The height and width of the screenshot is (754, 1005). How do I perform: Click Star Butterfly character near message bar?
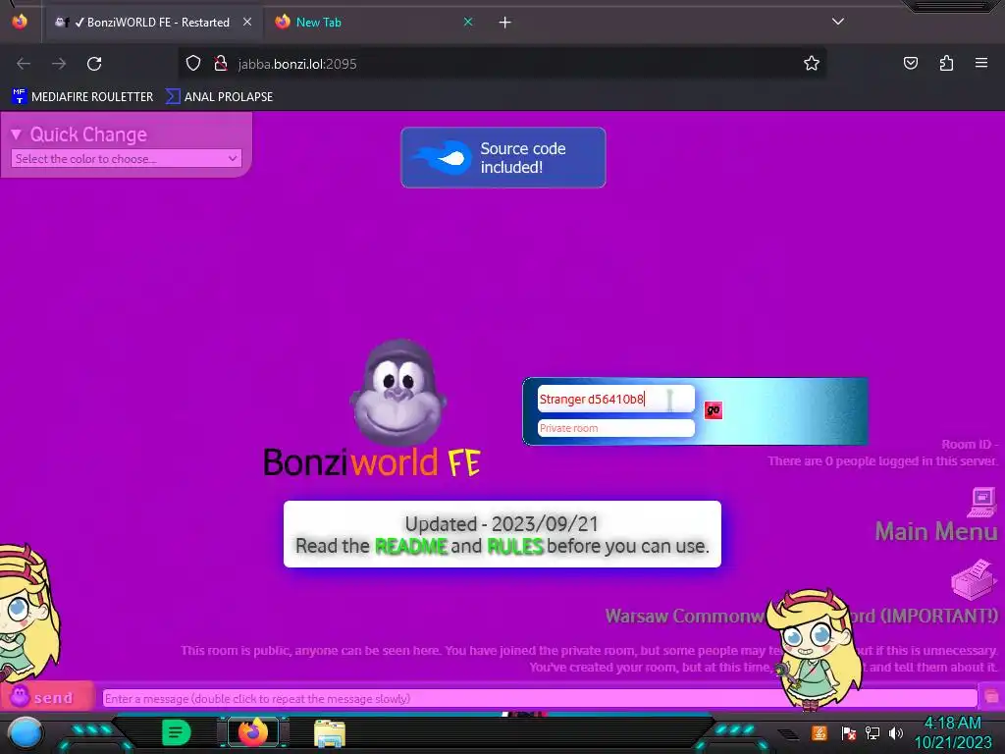click(x=814, y=648)
